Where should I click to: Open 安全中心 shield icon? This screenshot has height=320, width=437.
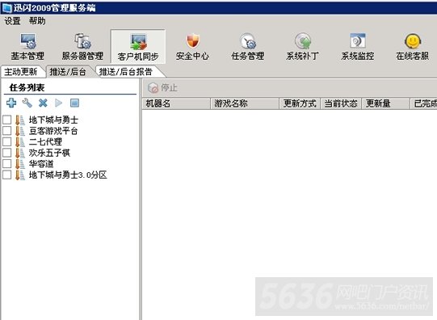click(192, 40)
